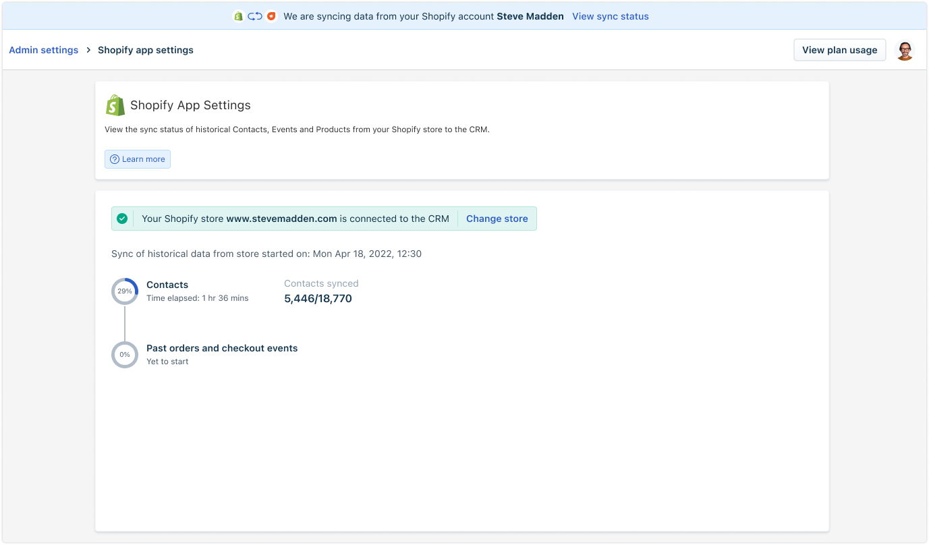Click the 5,446/18,770 synced count
The image size is (929, 545).
coord(318,299)
